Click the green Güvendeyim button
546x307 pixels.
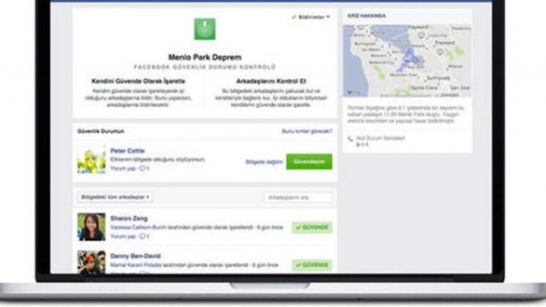309,162
